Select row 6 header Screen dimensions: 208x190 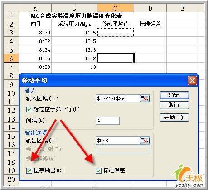point(11,58)
